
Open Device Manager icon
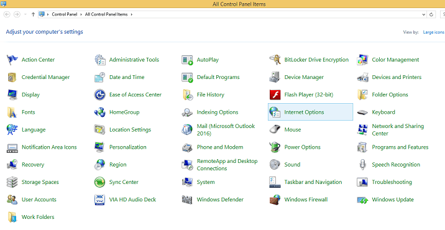275,77
